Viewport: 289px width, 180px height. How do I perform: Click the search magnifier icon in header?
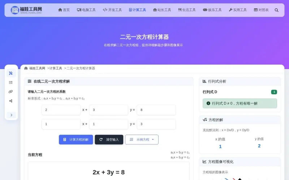point(276,10)
